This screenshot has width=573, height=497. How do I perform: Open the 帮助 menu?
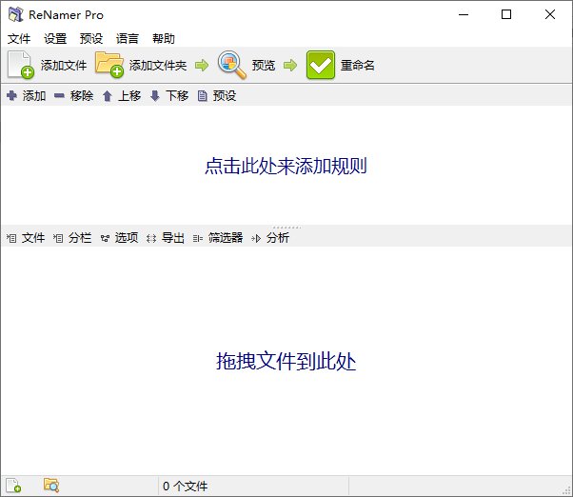pyautogui.click(x=164, y=38)
